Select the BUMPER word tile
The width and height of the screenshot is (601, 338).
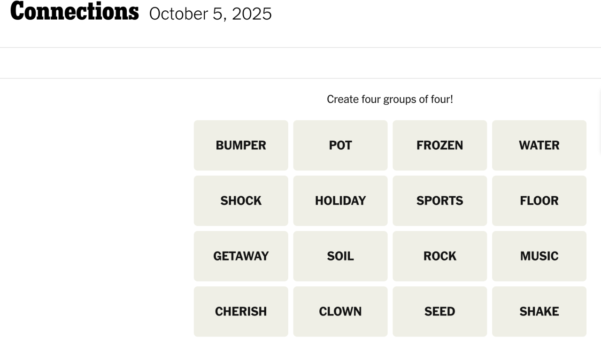coord(241,145)
